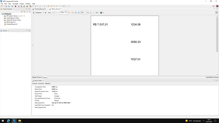Collapse the MyReports project tree
This screenshot has width=219, height=123.
point(1,14)
